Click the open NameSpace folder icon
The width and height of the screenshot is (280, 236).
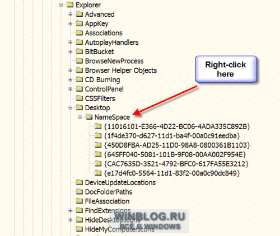point(89,117)
